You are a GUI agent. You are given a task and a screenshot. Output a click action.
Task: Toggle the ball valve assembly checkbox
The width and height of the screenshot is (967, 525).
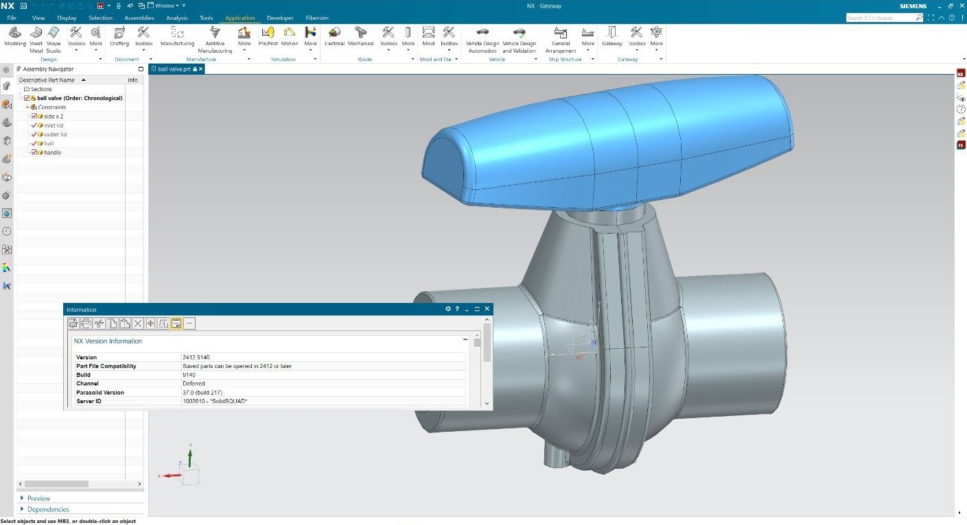pos(27,98)
